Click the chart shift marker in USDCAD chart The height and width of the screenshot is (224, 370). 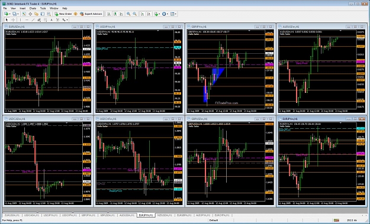click(66, 123)
